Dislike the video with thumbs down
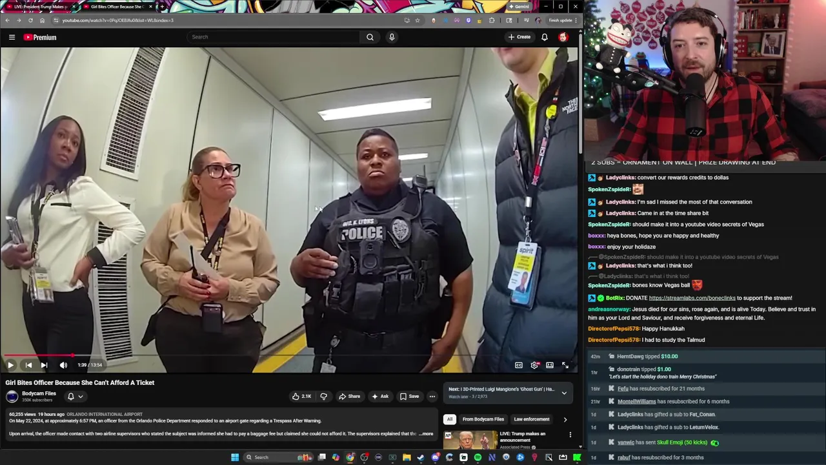826x465 pixels. pyautogui.click(x=324, y=397)
